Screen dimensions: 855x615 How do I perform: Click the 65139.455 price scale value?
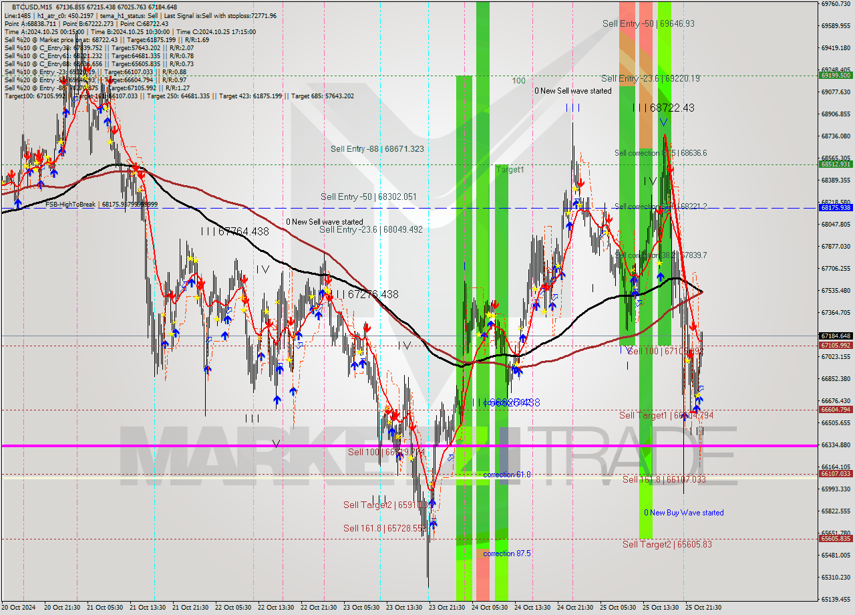pos(835,599)
